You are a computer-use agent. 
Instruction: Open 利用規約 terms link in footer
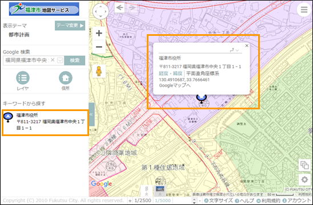pyautogui.click(x=268, y=200)
